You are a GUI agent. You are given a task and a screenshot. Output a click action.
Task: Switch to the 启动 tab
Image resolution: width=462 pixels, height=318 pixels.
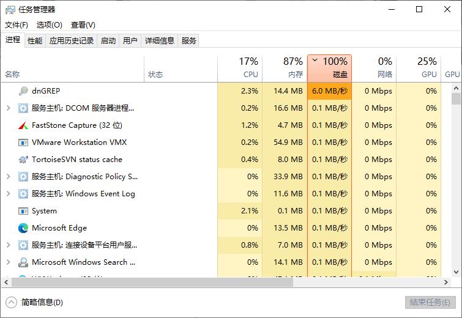pos(108,40)
